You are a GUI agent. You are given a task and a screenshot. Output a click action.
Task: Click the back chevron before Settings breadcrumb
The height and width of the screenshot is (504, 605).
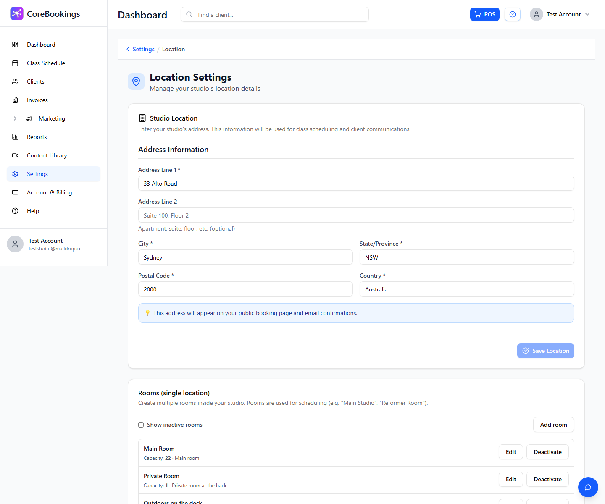(x=128, y=49)
